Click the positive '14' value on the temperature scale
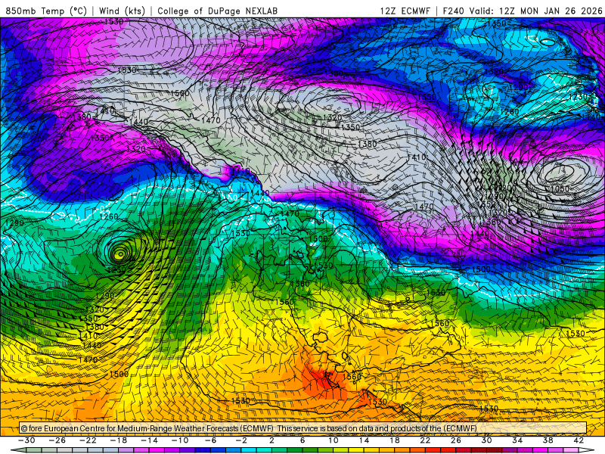The width and height of the screenshot is (605, 454). 364,440
